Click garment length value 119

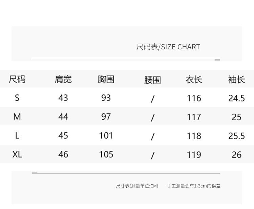point(194,155)
